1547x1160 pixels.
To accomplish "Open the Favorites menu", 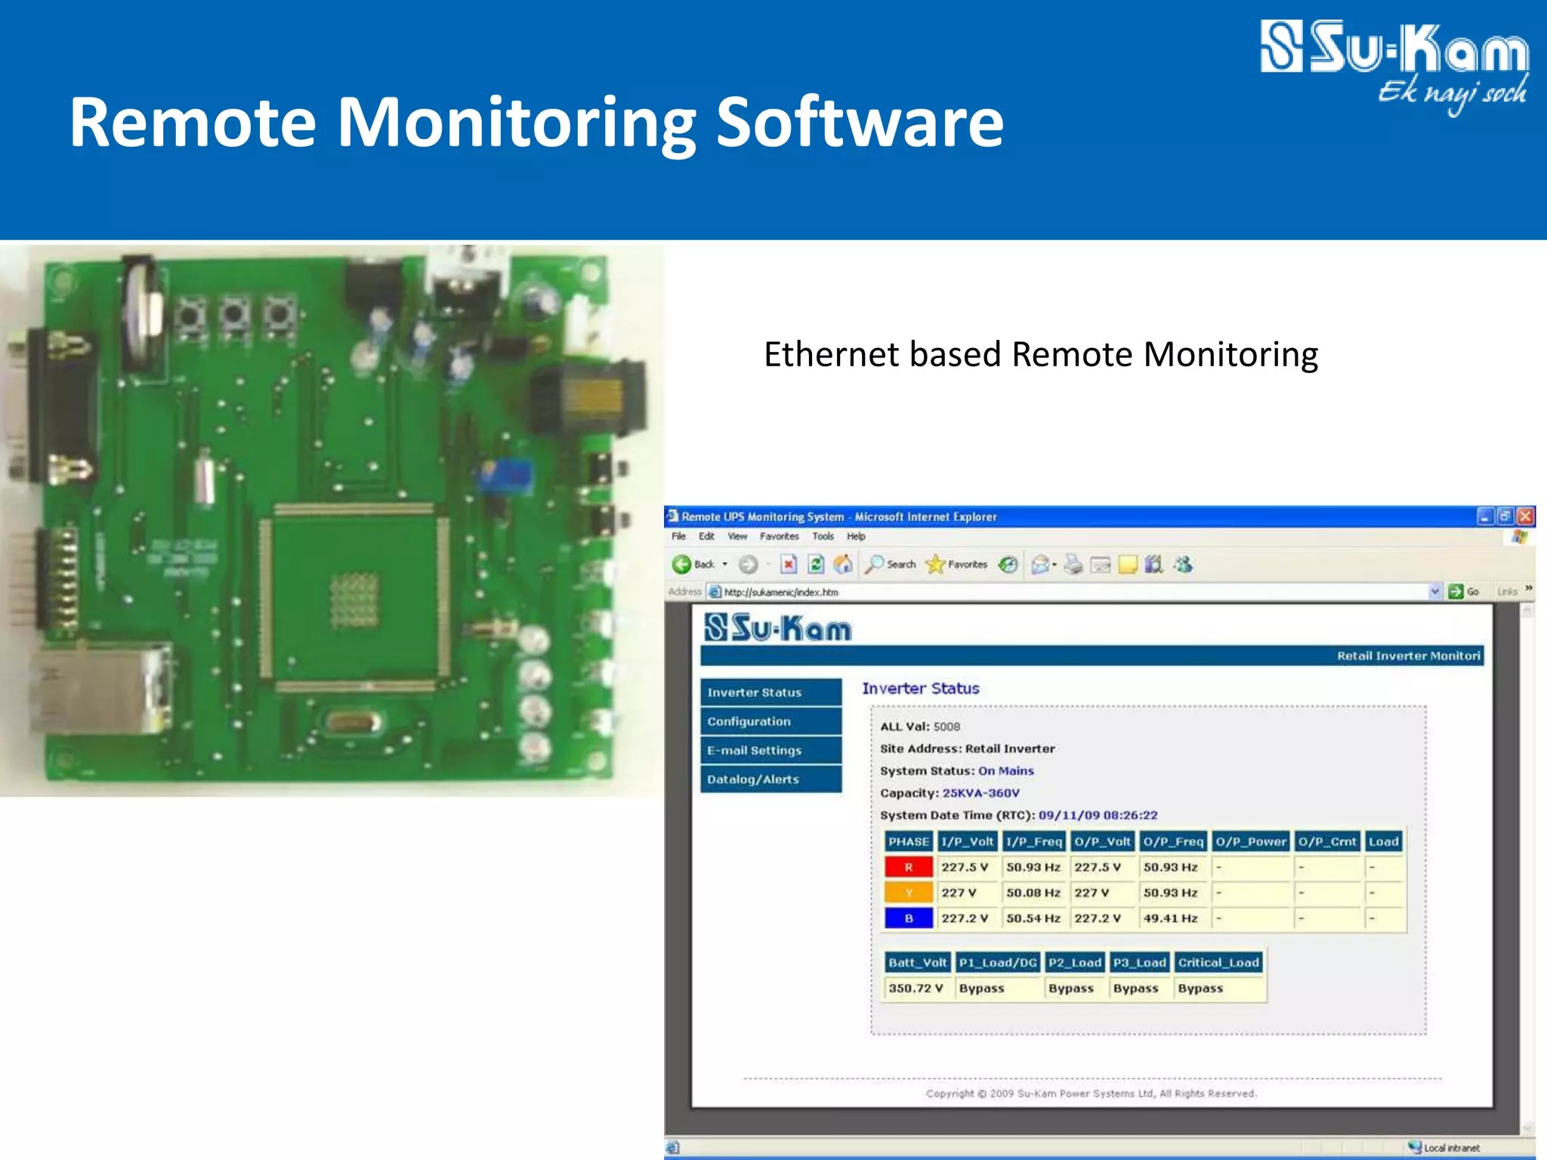I will (780, 536).
